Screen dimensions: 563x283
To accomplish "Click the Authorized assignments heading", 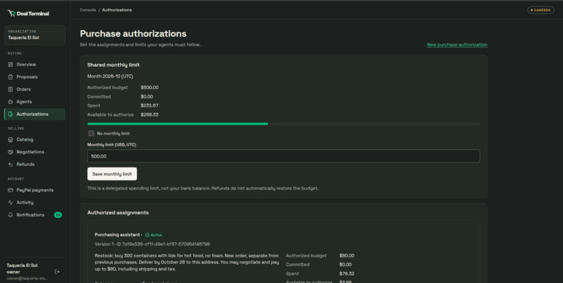I will point(118,213).
